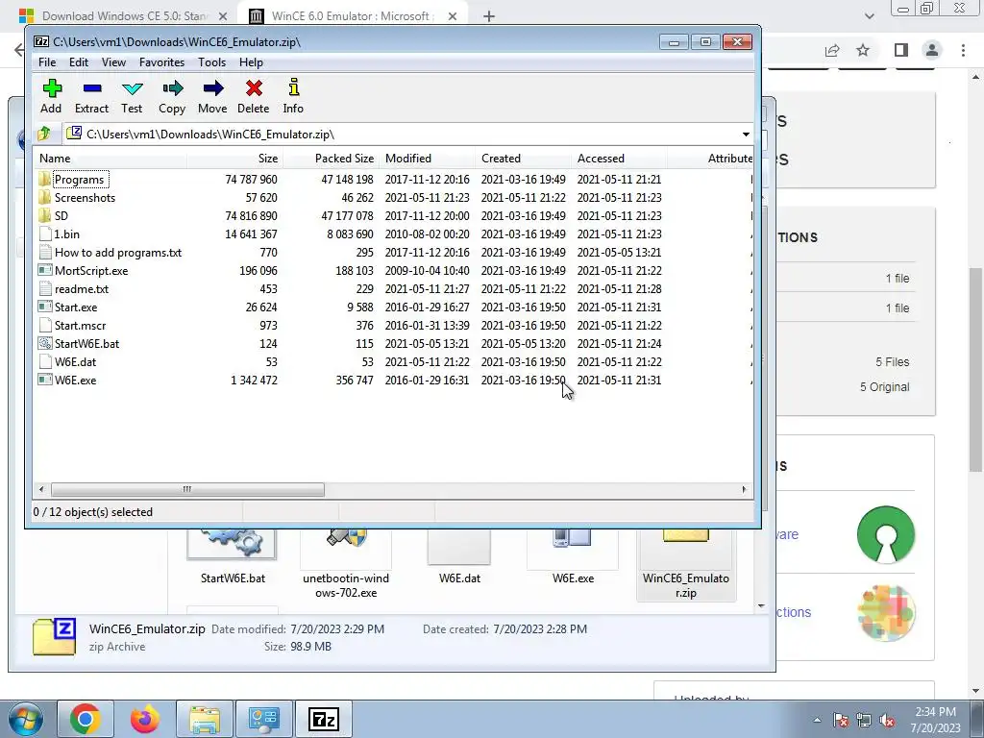Open Chrome from the taskbar
Screen dimensions: 984x738
pyautogui.click(x=86, y=719)
